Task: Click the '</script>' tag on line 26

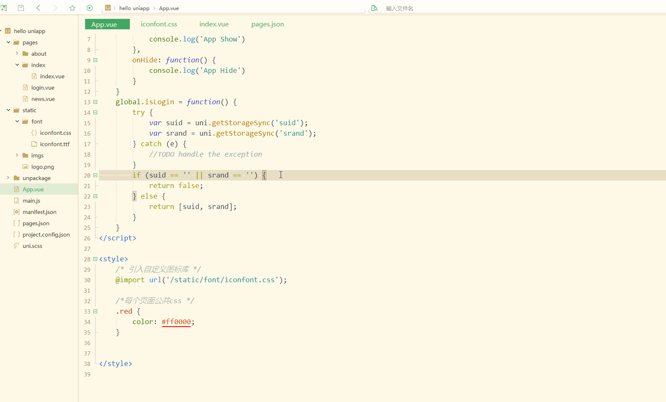Action: [118, 238]
